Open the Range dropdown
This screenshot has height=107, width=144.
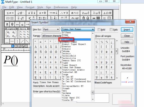point(52,36)
